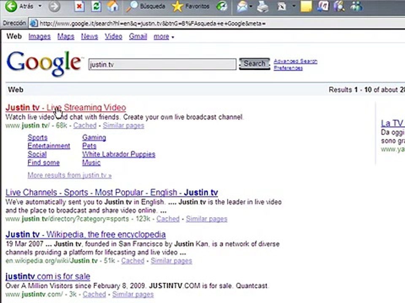
Task: Click the Search button
Action: [x=254, y=64]
